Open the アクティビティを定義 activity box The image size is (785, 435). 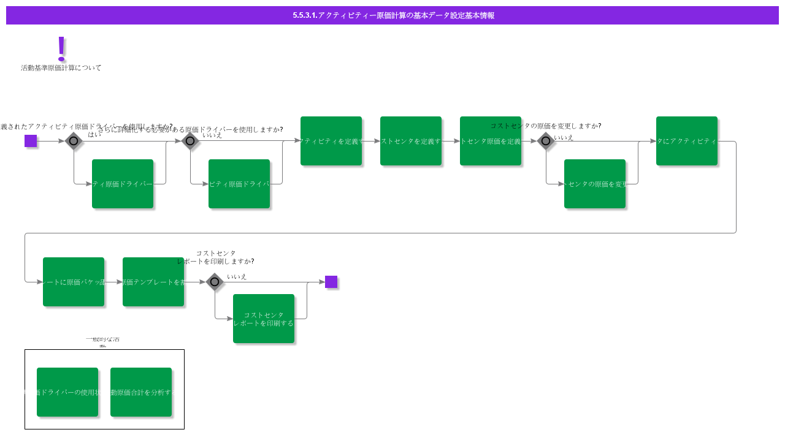point(331,141)
